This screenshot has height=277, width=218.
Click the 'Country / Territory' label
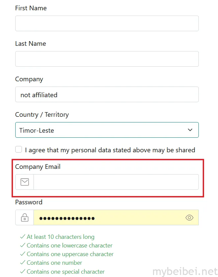pos(42,114)
